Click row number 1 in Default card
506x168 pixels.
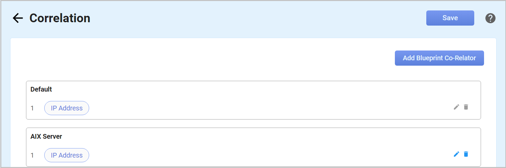coord(32,108)
